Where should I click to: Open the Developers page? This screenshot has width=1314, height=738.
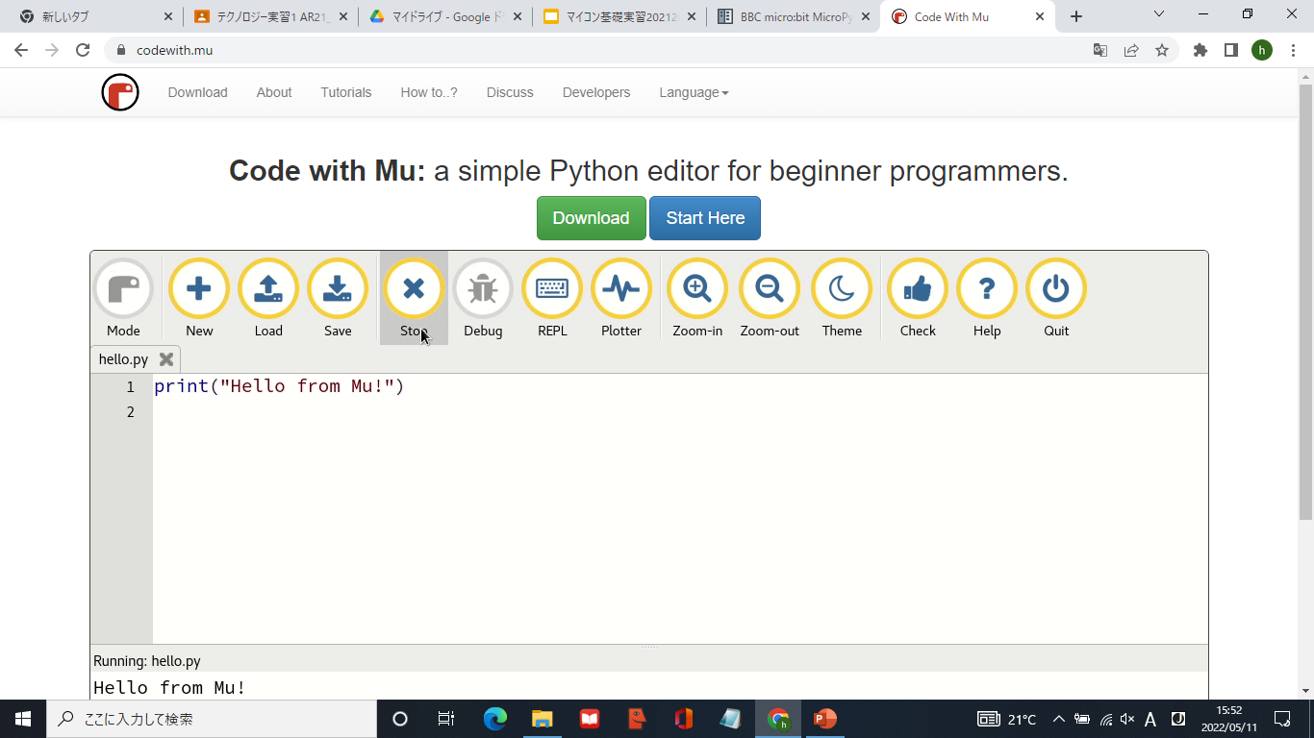596,92
